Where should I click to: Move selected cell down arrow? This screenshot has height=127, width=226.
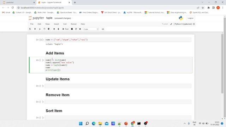[58, 29]
